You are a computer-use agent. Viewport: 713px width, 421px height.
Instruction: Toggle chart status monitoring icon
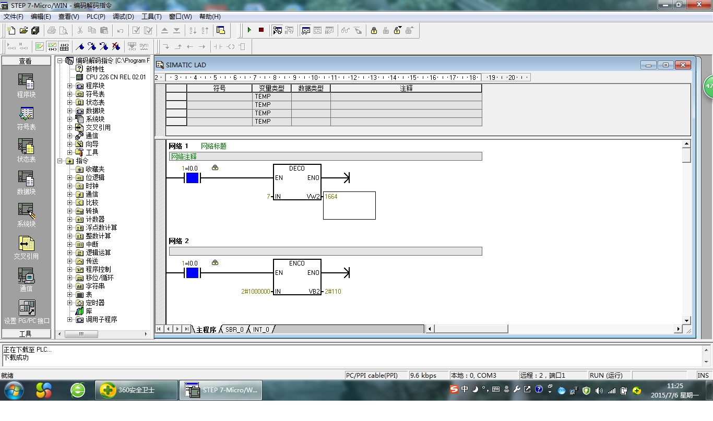click(x=305, y=31)
